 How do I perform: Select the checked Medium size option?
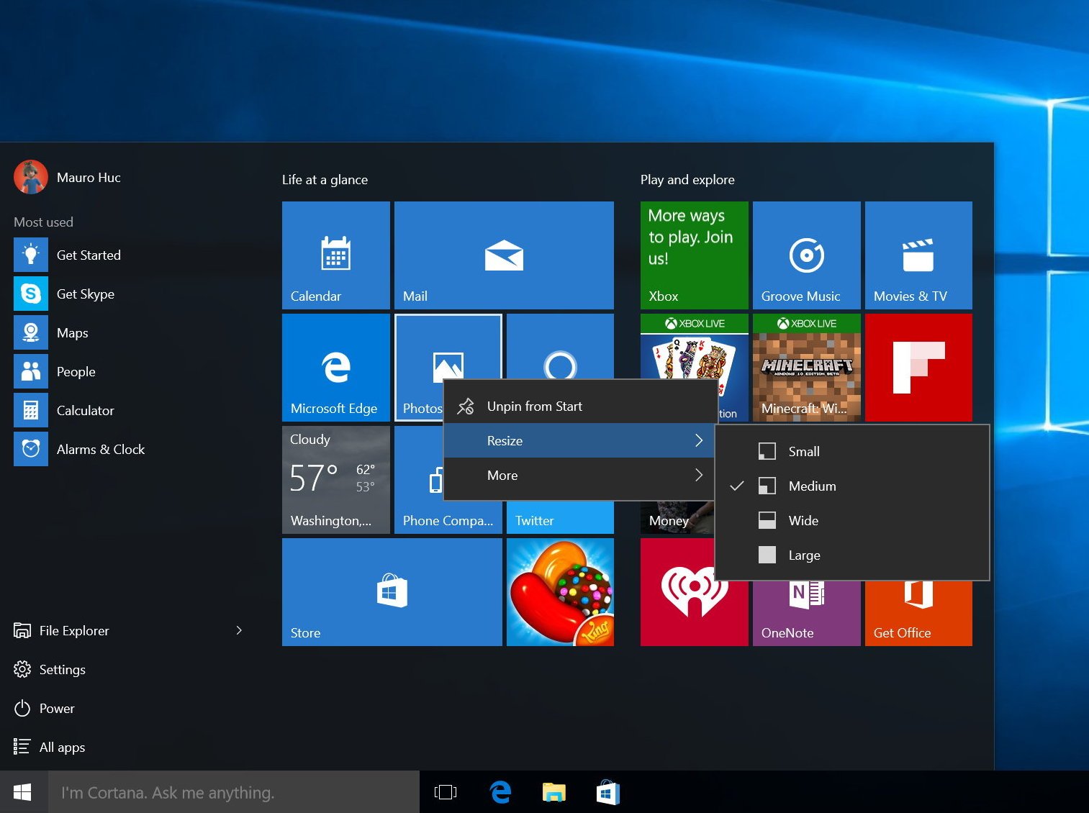pos(811,486)
